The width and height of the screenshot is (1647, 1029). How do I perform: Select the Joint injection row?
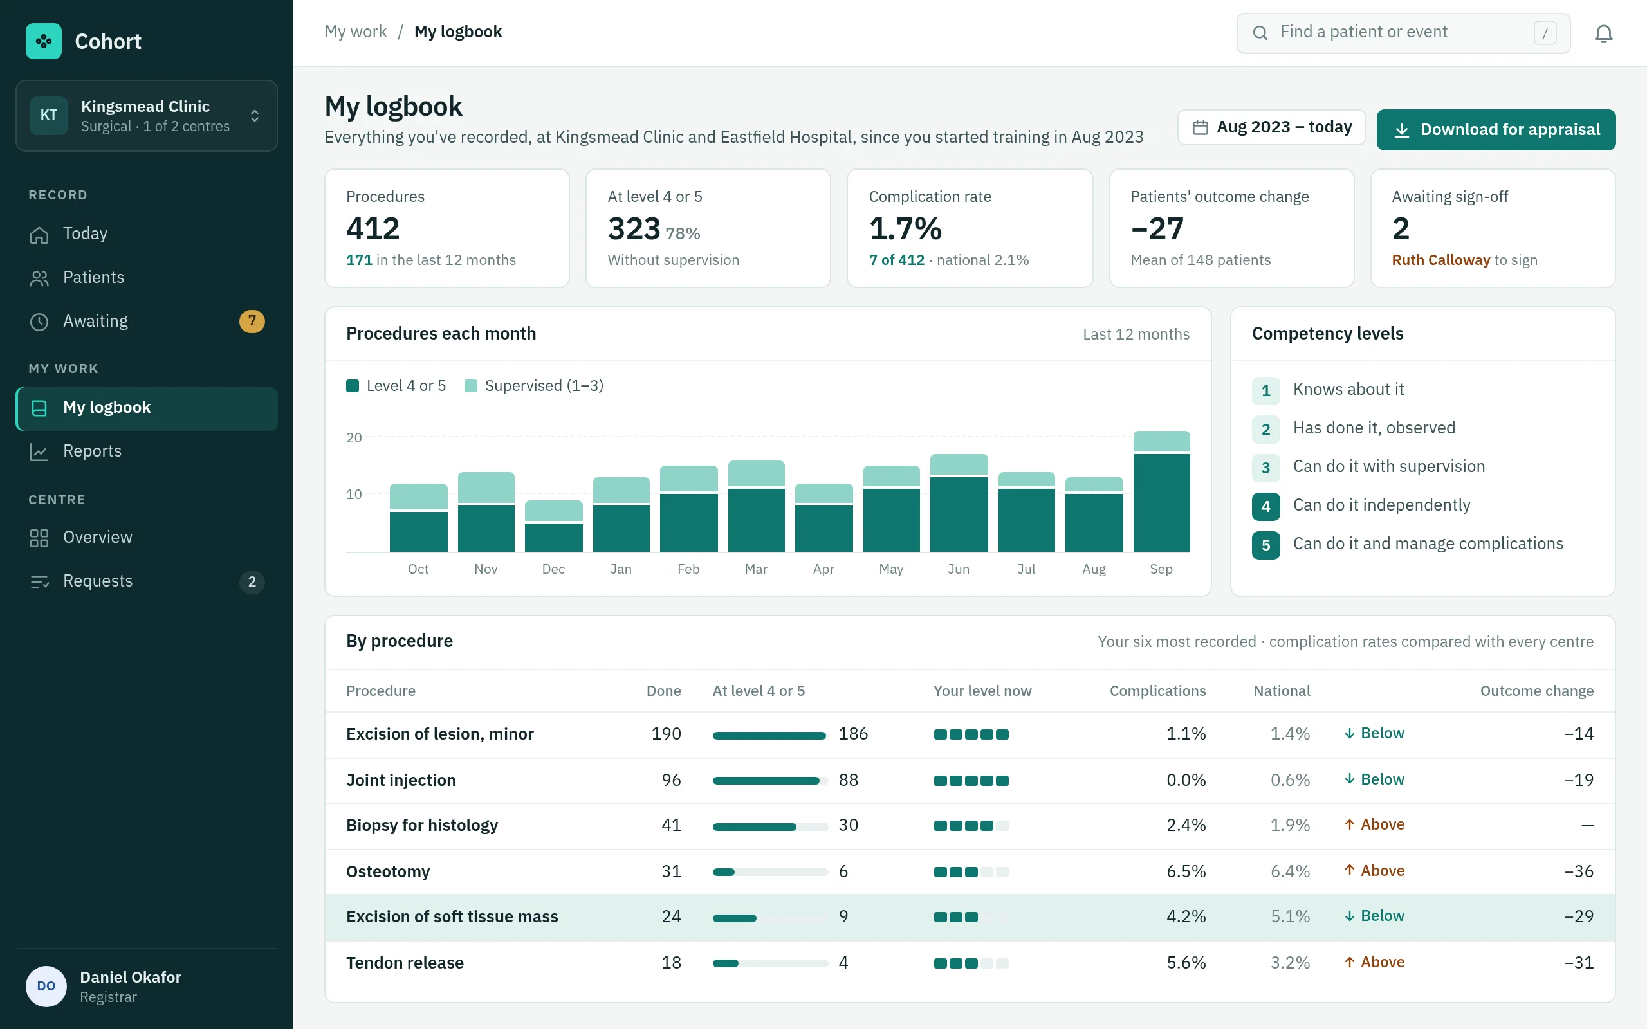[x=970, y=781]
